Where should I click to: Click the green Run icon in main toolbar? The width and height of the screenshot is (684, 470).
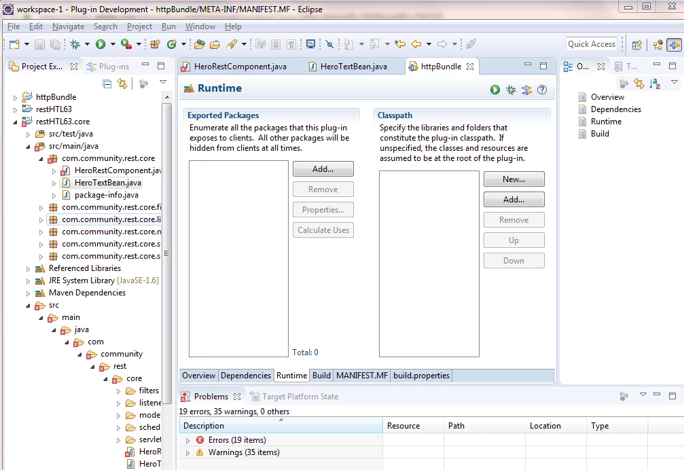(x=101, y=44)
